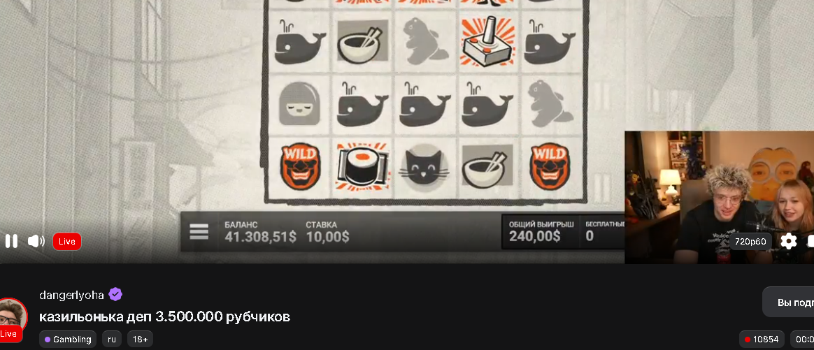Click the Вы подписаны subscription button

point(789,302)
